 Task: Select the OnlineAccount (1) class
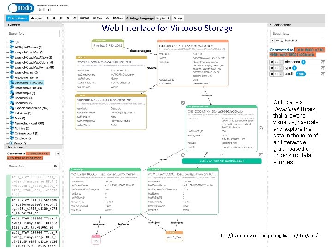[x=26, y=133]
